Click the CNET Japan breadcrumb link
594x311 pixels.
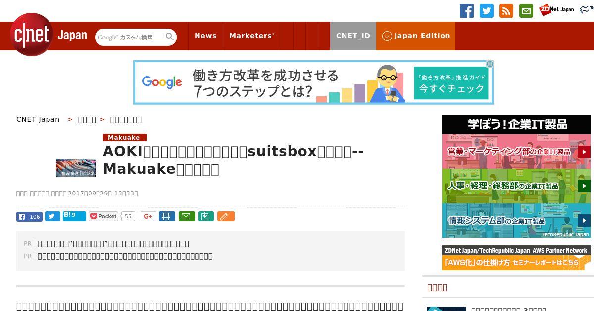38,119
